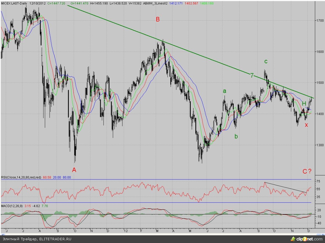Click the green wave label c

(x=266, y=61)
